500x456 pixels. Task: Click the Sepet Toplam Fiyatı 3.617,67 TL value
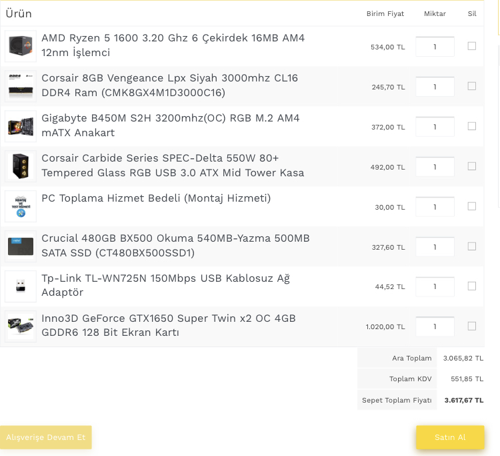464,400
